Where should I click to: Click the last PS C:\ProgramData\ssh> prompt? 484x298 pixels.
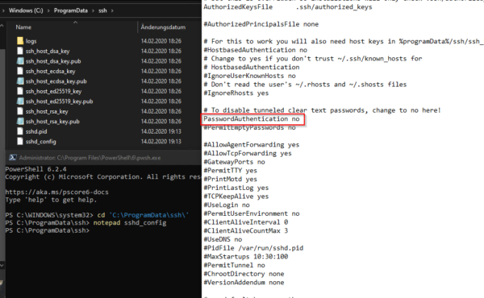(48, 230)
